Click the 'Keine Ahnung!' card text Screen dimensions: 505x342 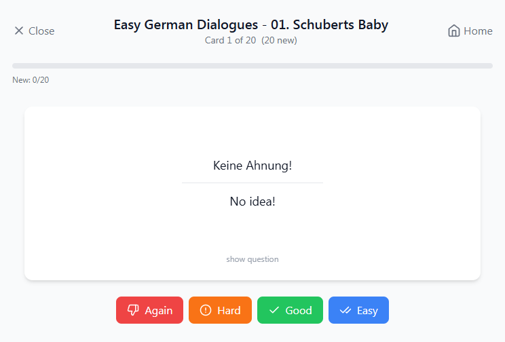(252, 166)
